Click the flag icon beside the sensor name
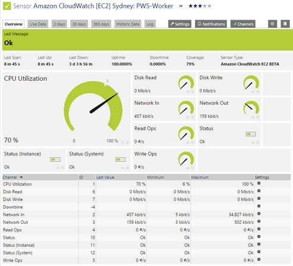 [x=181, y=7]
